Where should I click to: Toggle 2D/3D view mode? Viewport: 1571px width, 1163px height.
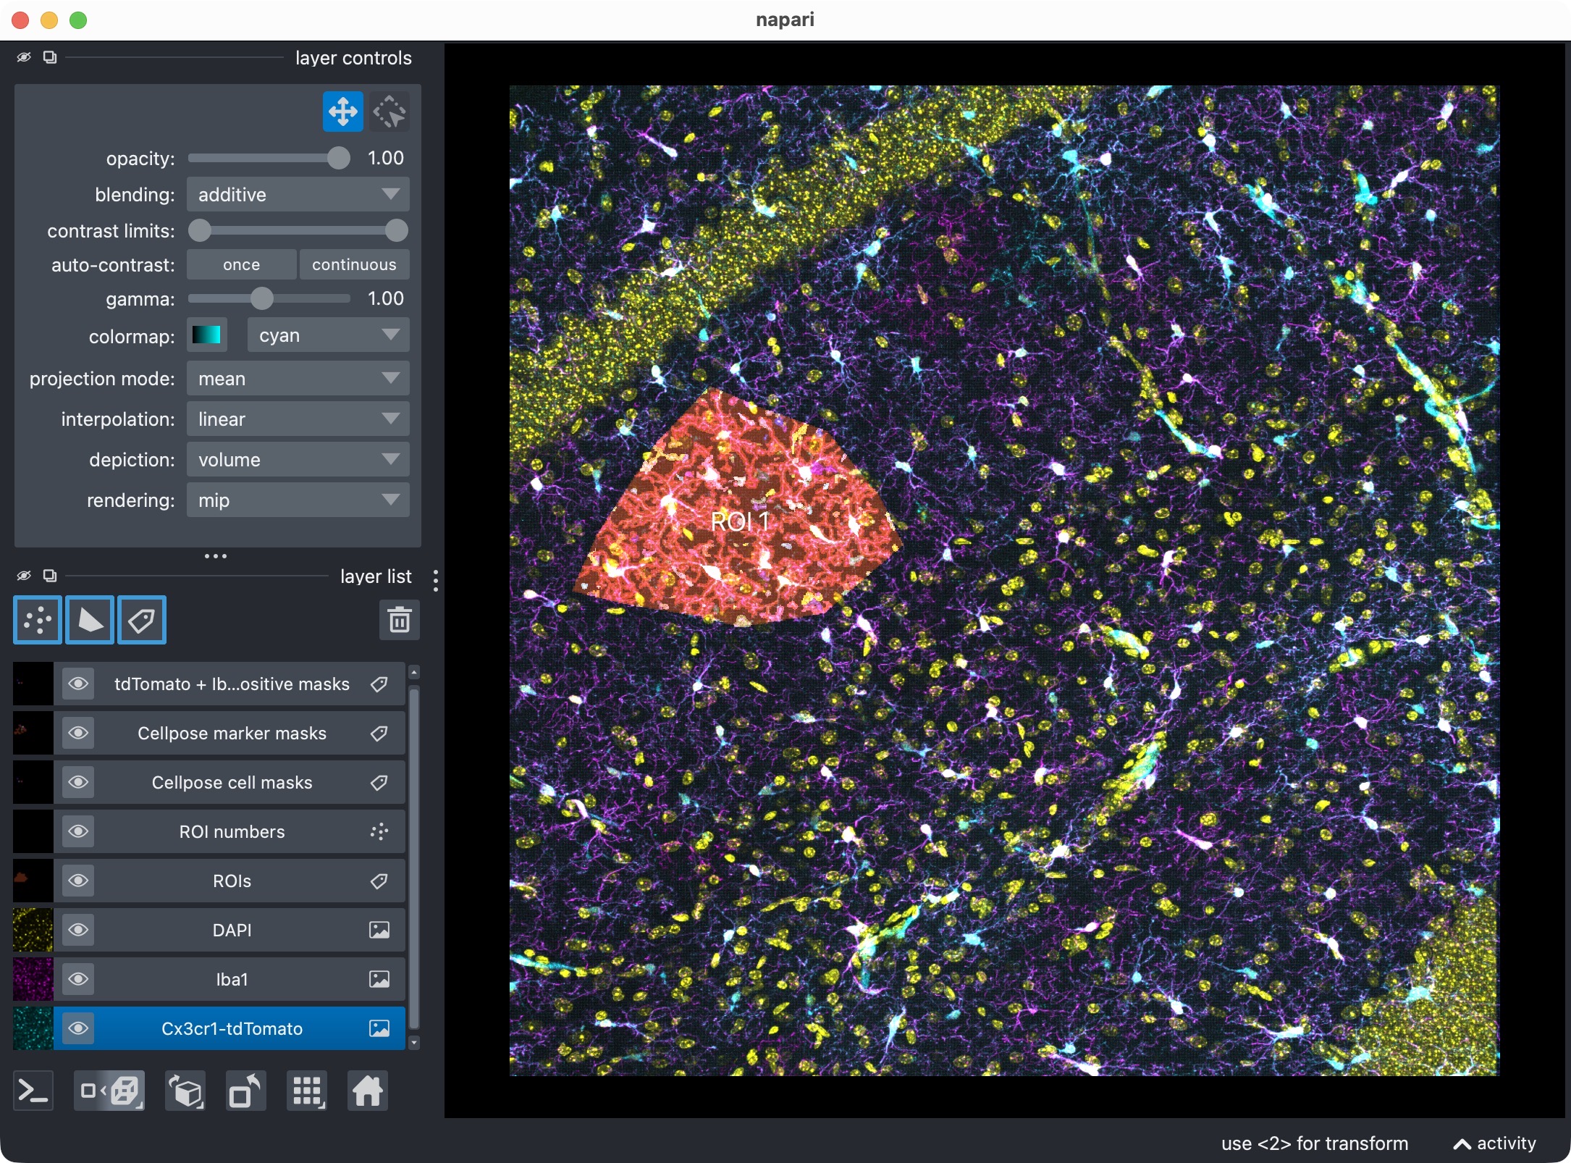[109, 1091]
